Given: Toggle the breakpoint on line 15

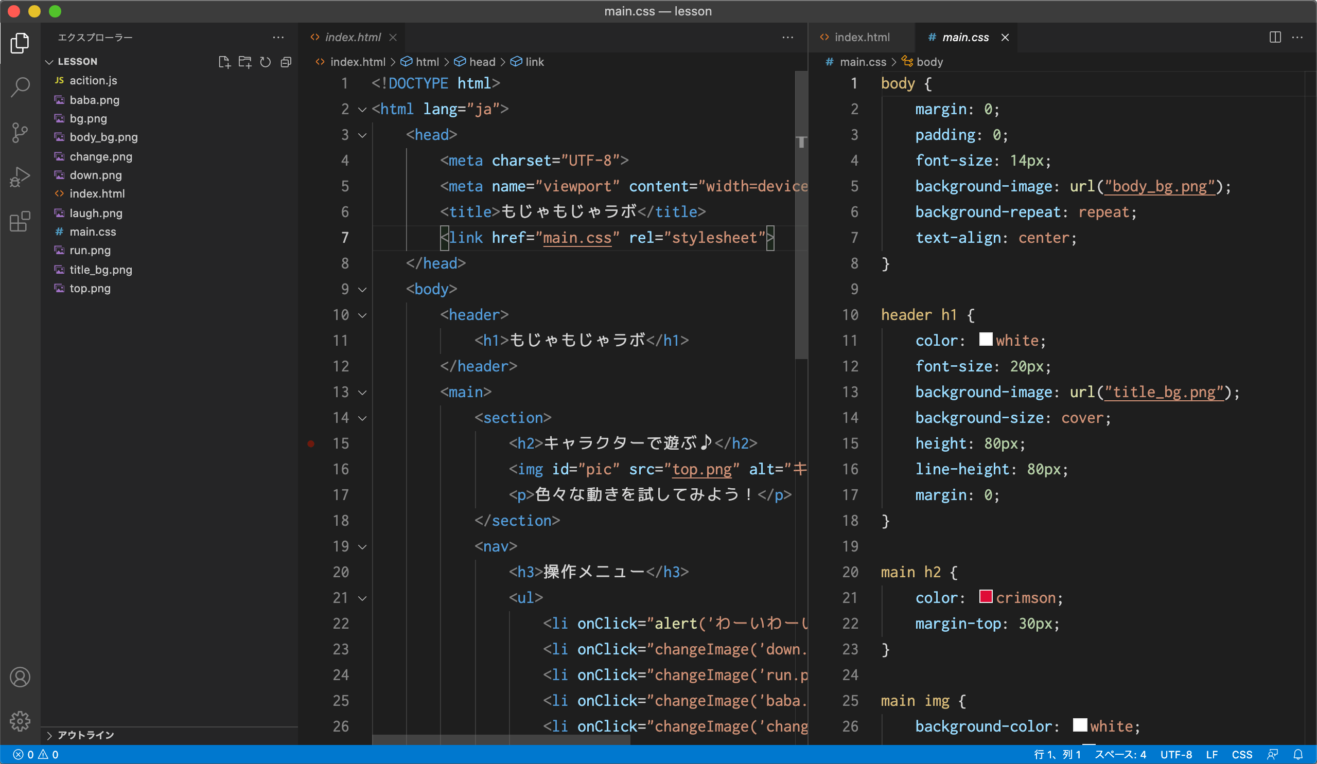Looking at the screenshot, I should coord(311,443).
